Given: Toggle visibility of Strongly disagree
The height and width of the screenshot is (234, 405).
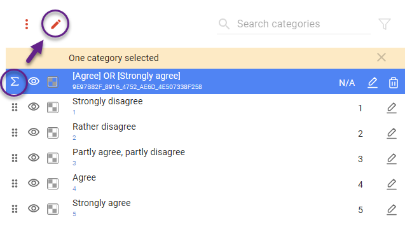Looking at the screenshot, I should point(34,107).
